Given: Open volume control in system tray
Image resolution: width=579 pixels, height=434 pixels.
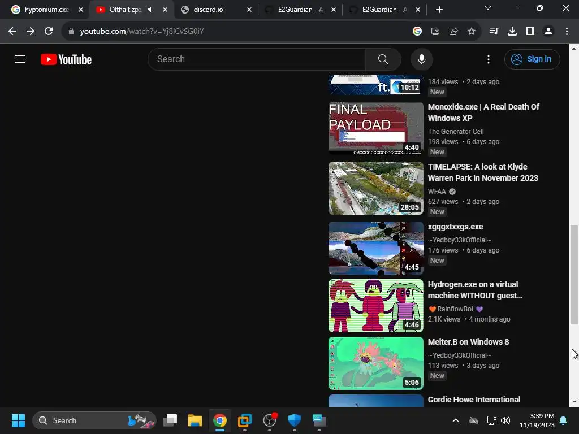Looking at the screenshot, I should (505, 420).
